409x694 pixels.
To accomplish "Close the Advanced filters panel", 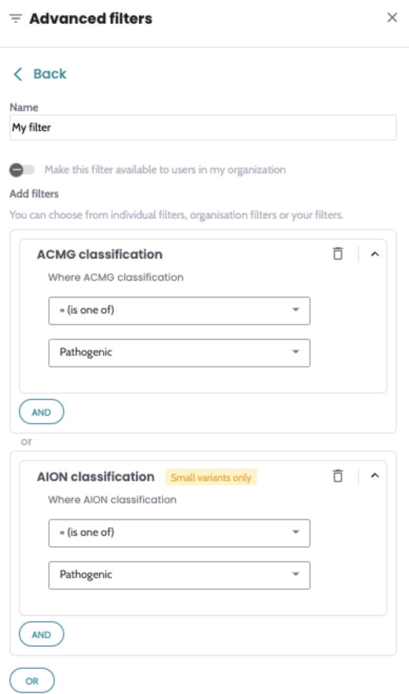I will tap(392, 18).
